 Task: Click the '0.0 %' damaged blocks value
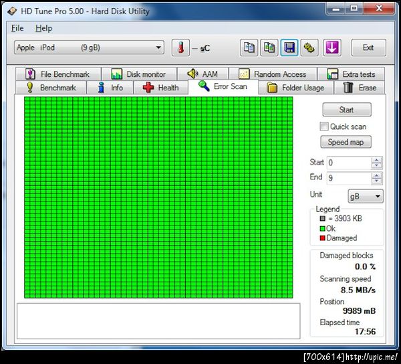click(365, 267)
